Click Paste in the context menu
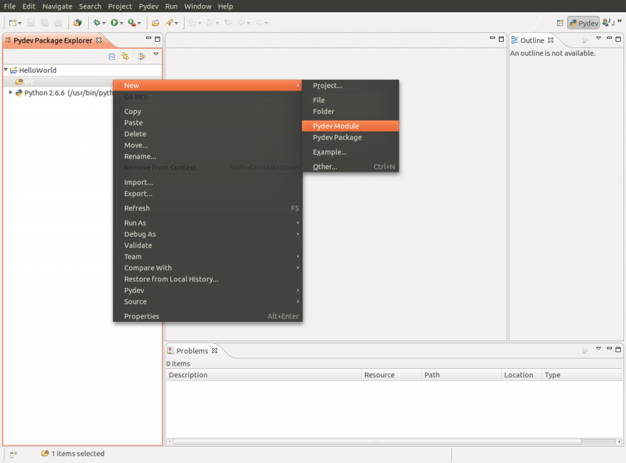Viewport: 626px width, 463px height. click(x=208, y=123)
